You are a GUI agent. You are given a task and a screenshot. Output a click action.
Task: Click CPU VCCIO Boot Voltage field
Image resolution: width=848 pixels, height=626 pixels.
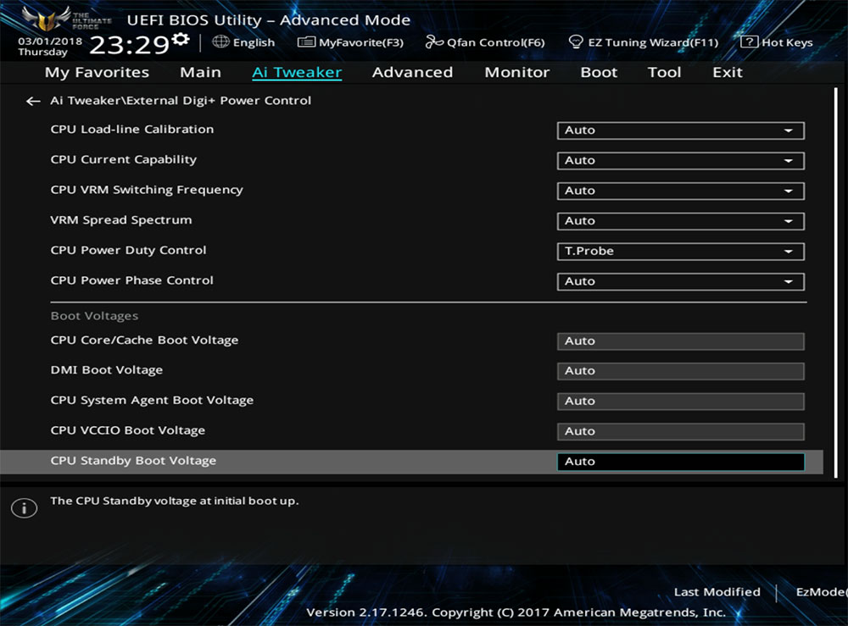click(680, 431)
